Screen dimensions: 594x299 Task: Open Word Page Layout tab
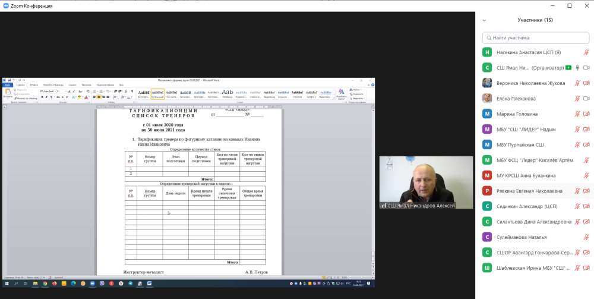coord(53,85)
